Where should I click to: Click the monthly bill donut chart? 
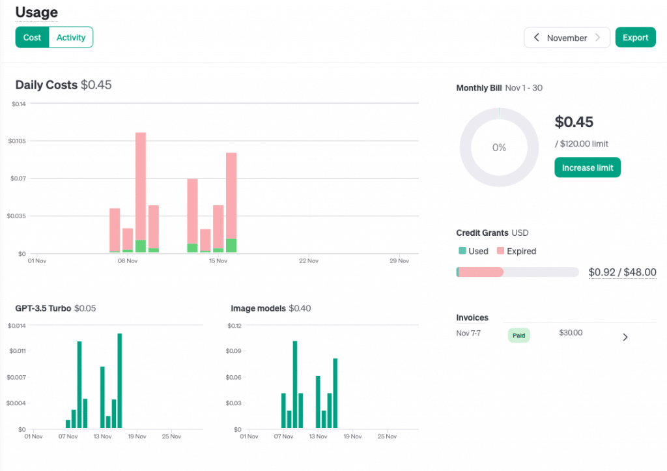coord(499,147)
